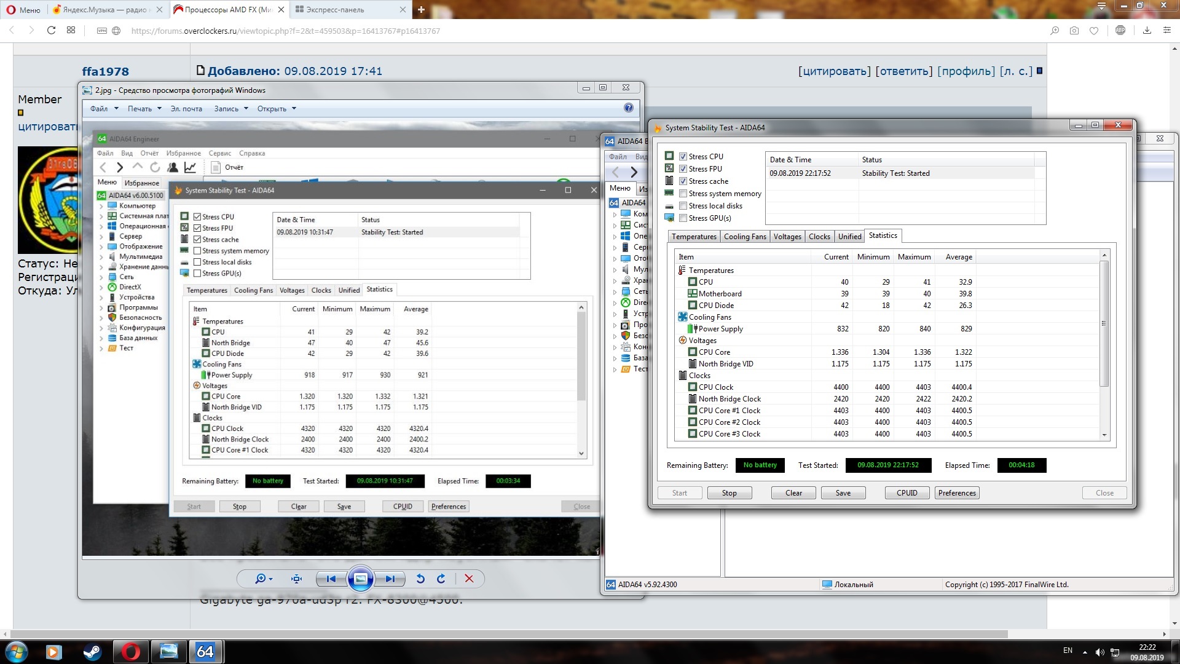Open the Печать dropdown menu
This screenshot has height=664, width=1180.
(x=144, y=109)
